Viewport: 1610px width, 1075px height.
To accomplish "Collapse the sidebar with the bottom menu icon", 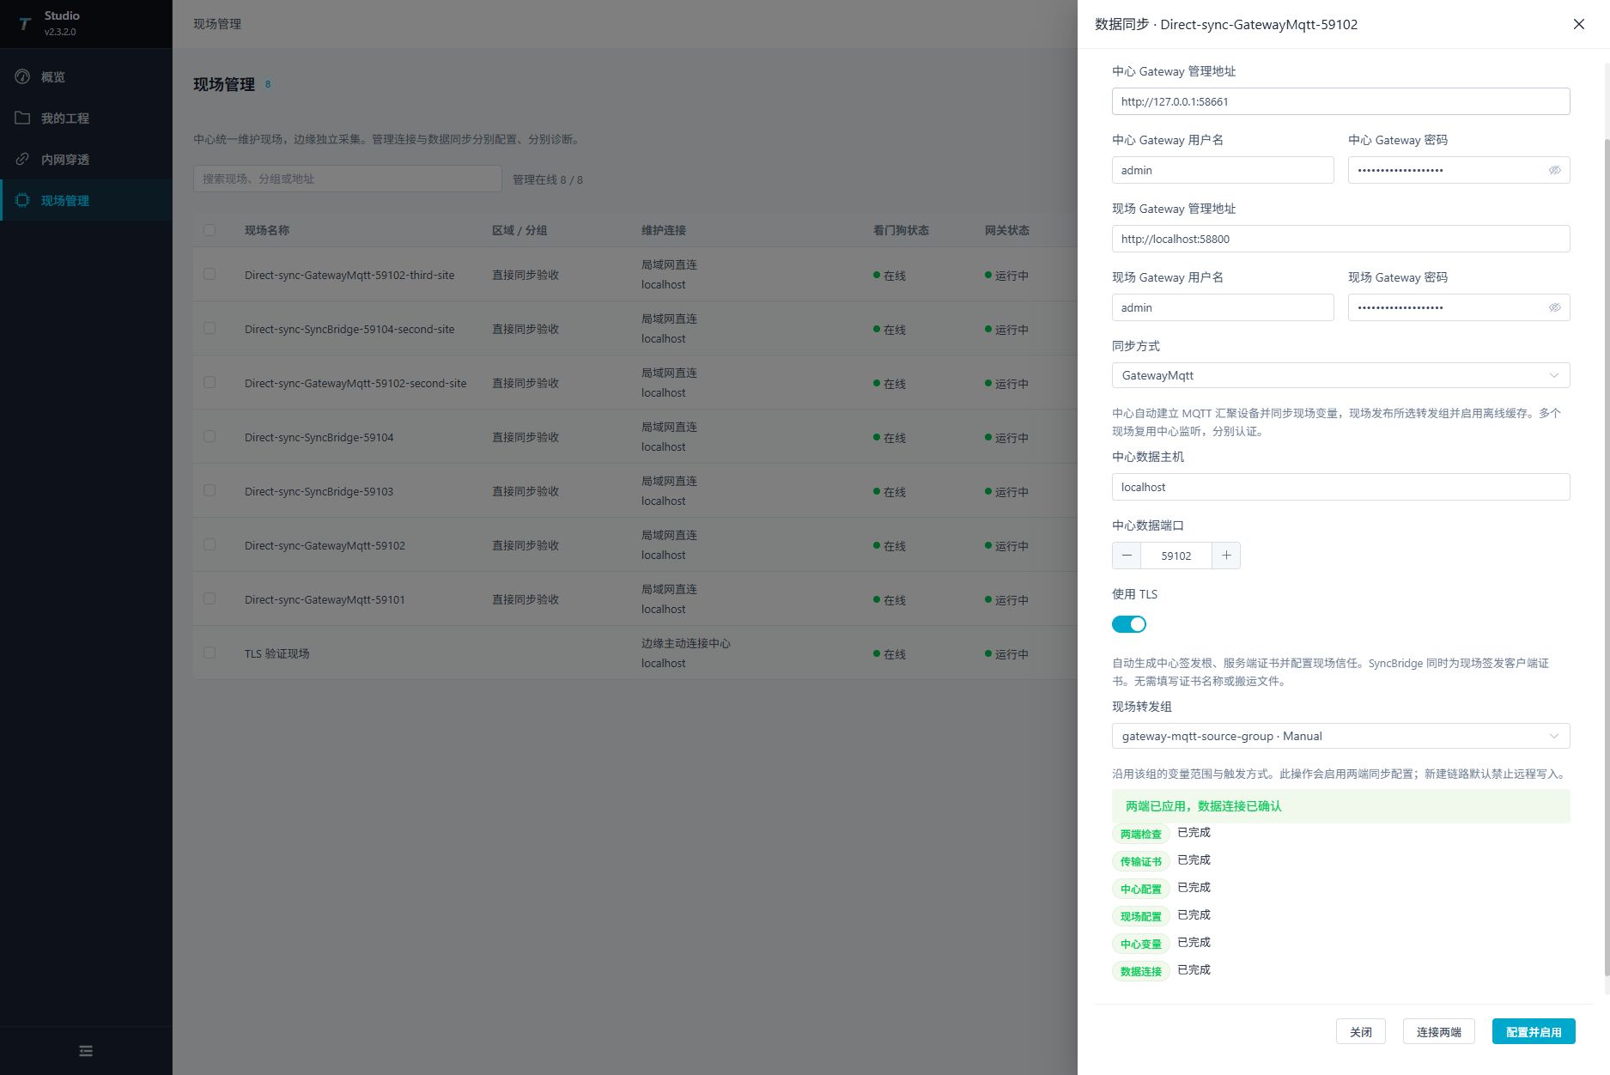I will [x=86, y=1051].
